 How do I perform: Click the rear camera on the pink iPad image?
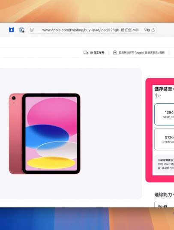[x=14, y=98]
